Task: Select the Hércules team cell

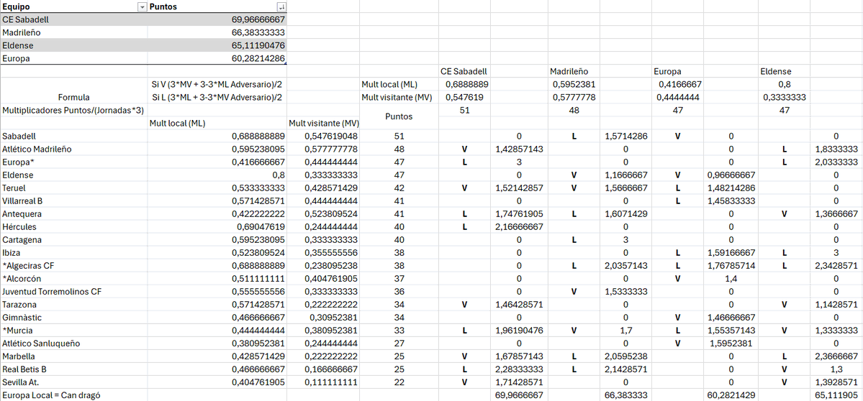Action: (x=73, y=227)
